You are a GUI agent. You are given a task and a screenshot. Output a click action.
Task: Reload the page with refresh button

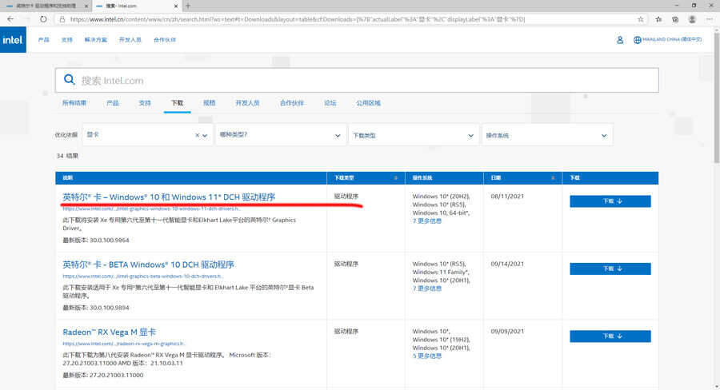pyautogui.click(x=42, y=18)
